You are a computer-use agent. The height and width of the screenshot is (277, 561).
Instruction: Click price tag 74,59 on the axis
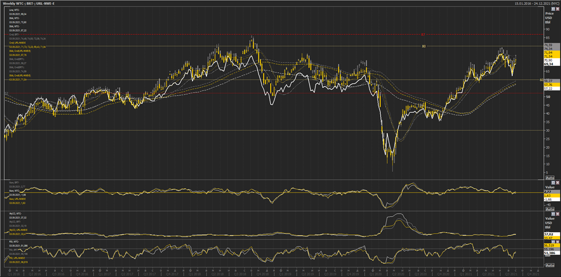(552, 45)
